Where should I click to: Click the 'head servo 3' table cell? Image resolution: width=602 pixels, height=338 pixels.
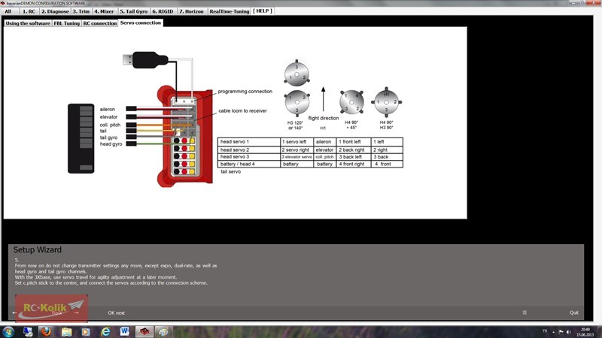[249, 157]
